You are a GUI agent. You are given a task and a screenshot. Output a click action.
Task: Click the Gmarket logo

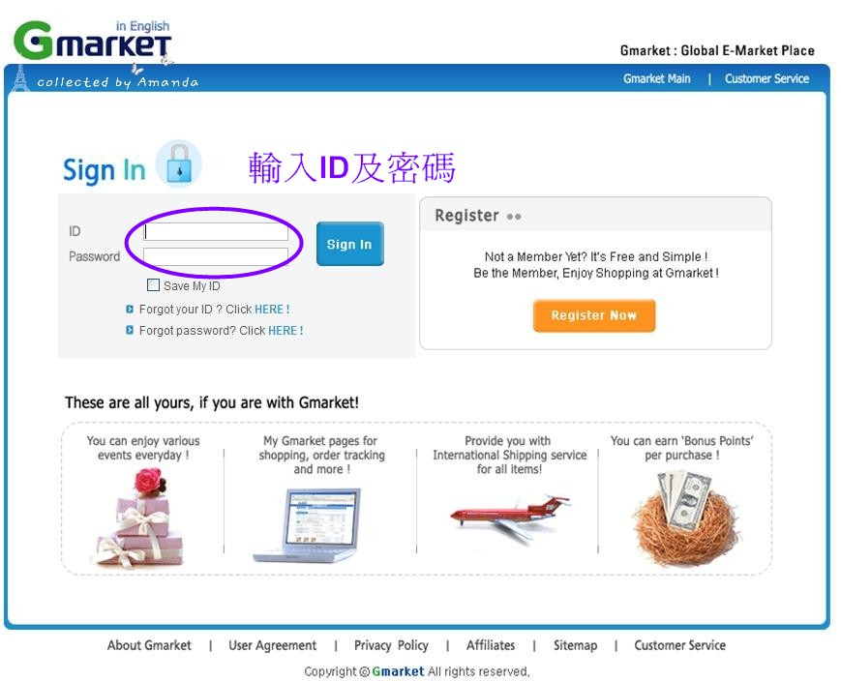tap(92, 40)
